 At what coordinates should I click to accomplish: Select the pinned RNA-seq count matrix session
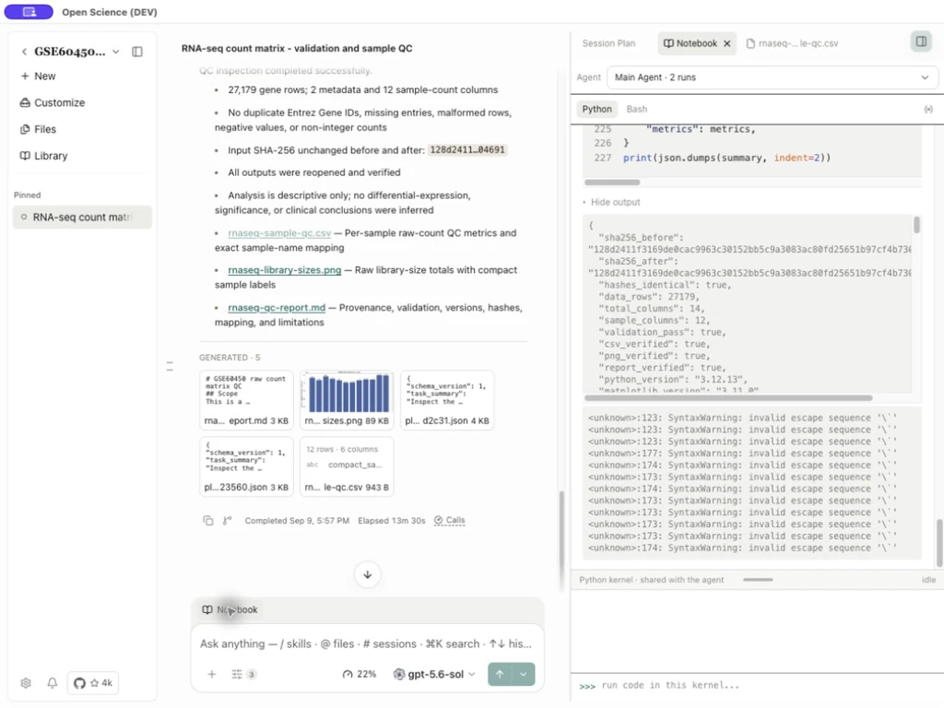point(82,218)
